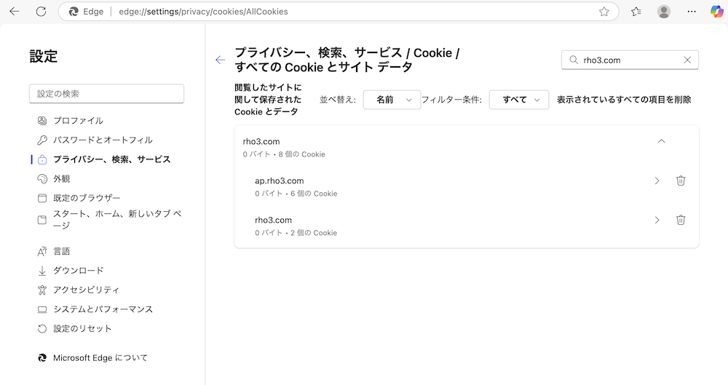Image resolution: width=728 pixels, height=385 pixels.
Task: Expand rho3.com subentry details chevron
Action: tap(657, 220)
